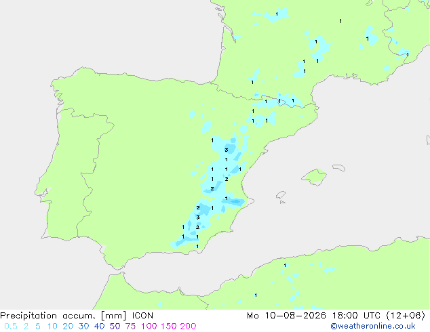430x332 pixels.
Task: Click the 5 mm legend value
Action: pyautogui.click(x=38, y=327)
